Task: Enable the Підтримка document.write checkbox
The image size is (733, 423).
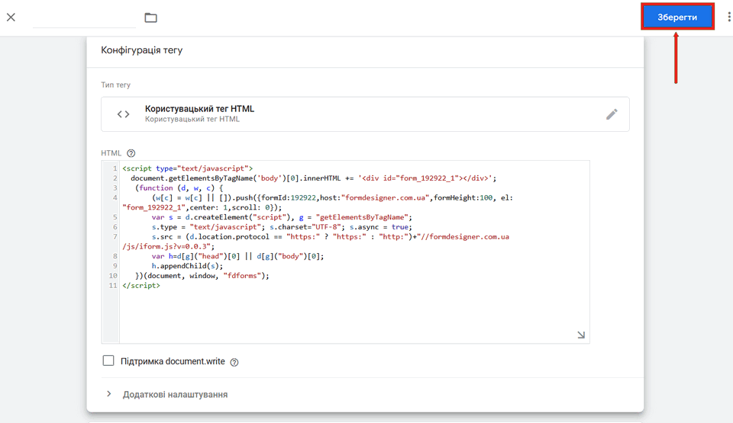Action: [108, 361]
